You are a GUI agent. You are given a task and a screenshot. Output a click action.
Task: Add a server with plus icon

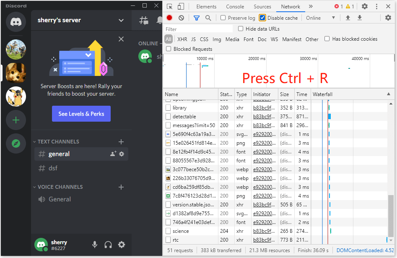point(16,120)
